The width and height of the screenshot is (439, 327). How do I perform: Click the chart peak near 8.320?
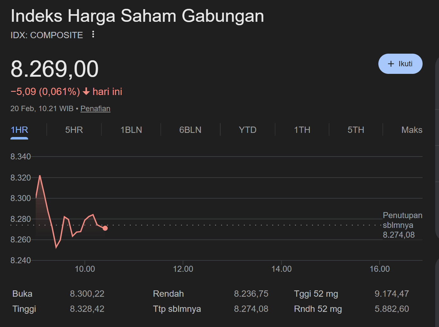click(40, 176)
